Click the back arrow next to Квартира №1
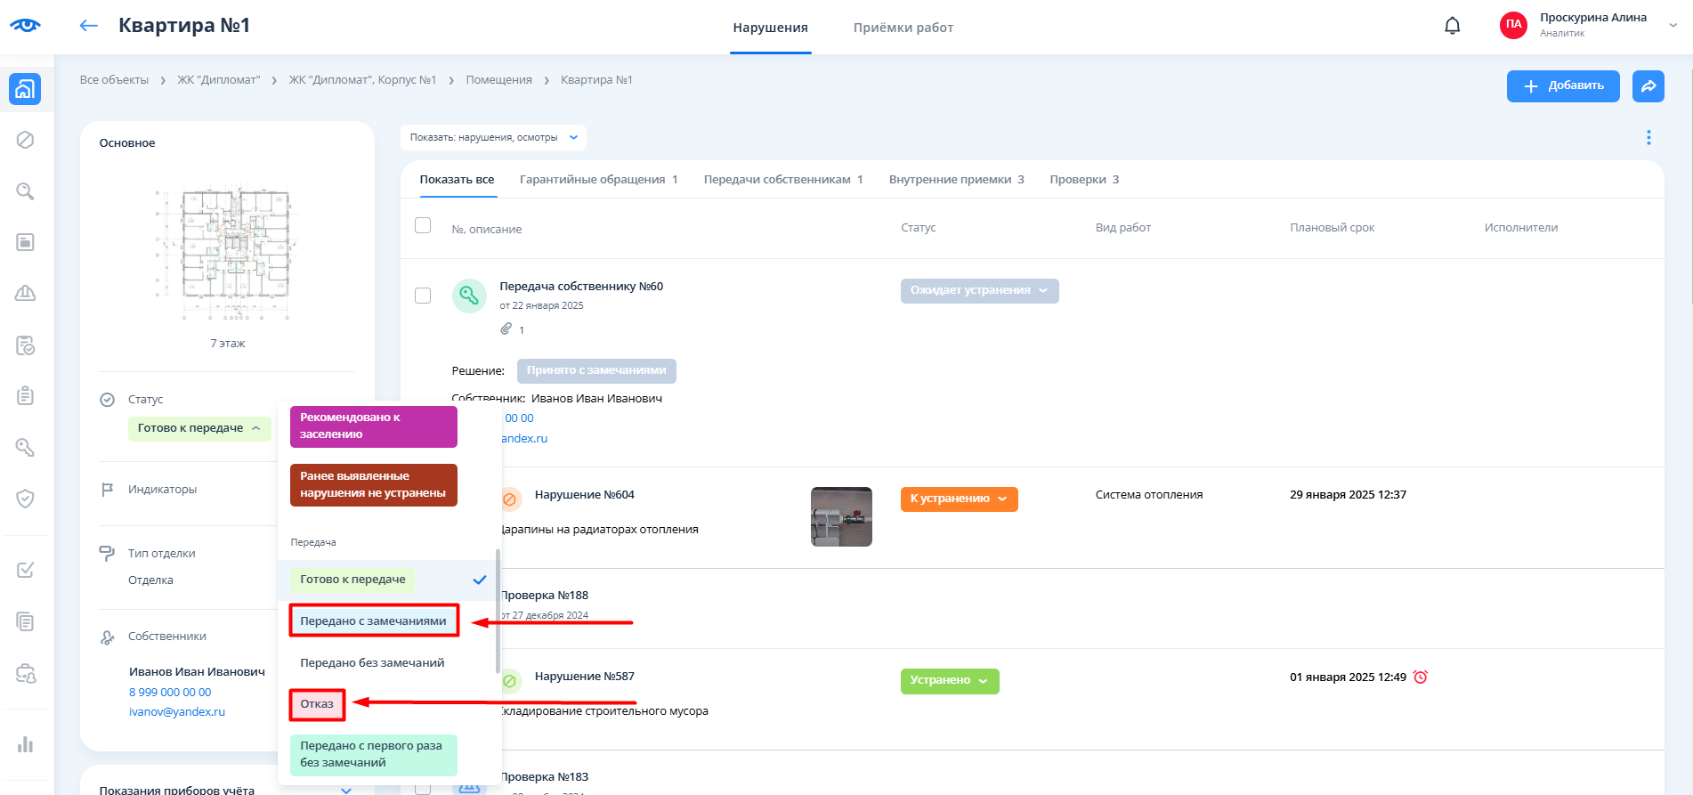The width and height of the screenshot is (1693, 795). (88, 26)
